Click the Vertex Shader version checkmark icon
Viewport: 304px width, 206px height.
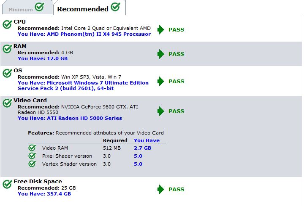click(32, 164)
